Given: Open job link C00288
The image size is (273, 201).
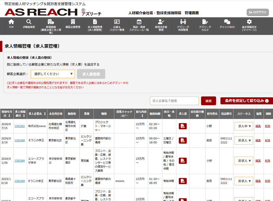Looking at the screenshot, I should 20,140.
